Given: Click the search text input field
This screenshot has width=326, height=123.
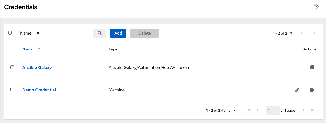Looking at the screenshot, I should pos(69,33).
